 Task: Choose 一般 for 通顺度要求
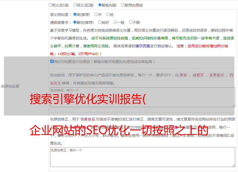[115, 22]
